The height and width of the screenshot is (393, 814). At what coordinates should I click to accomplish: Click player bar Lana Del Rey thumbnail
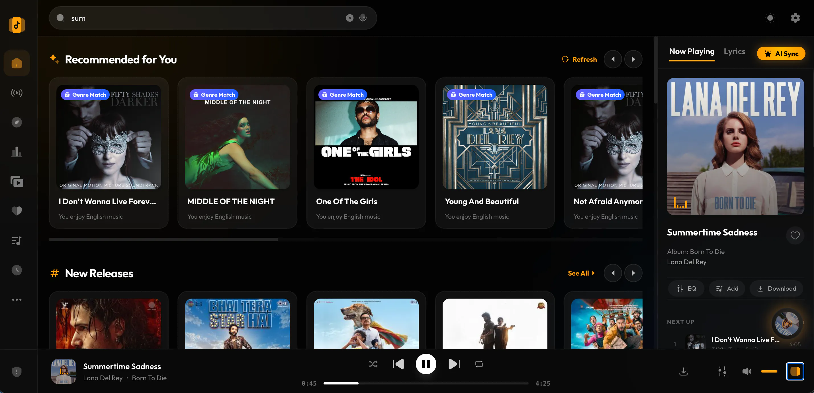click(64, 371)
